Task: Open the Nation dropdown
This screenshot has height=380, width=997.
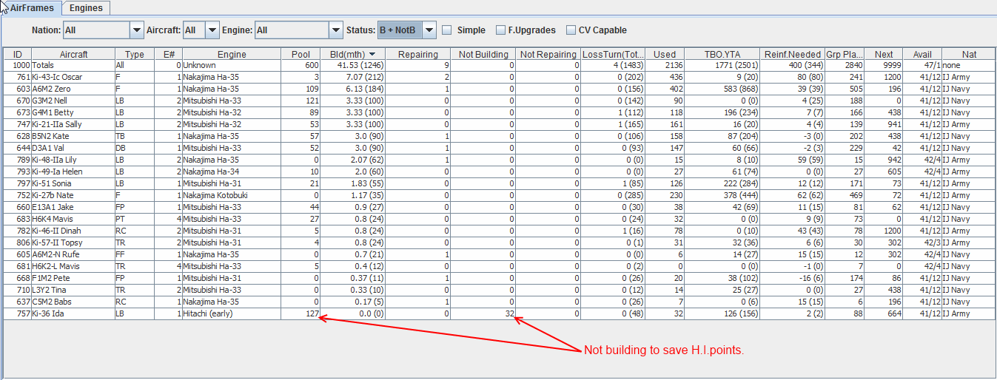Action: click(x=136, y=30)
